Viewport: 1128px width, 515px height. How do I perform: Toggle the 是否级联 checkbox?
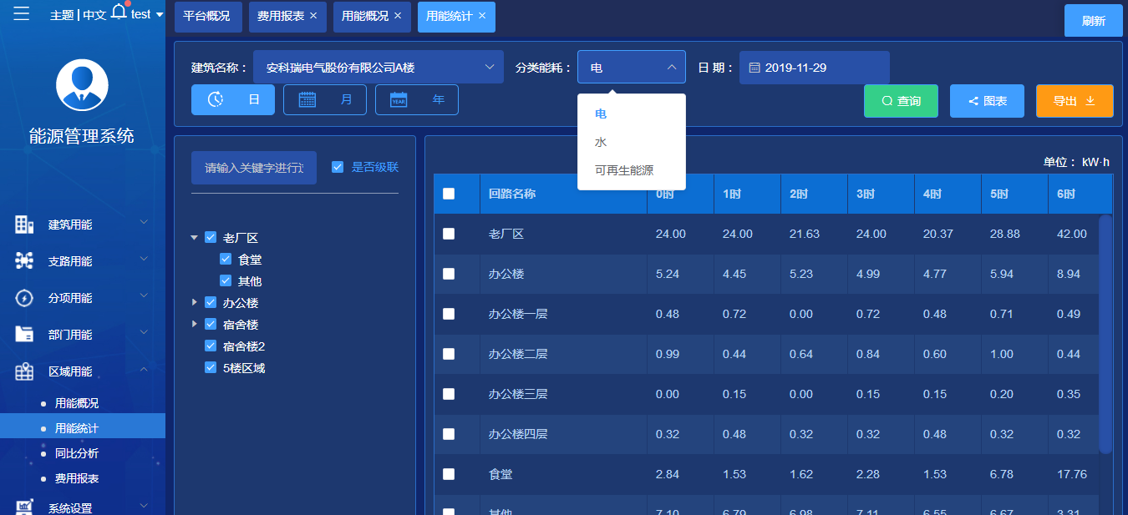[x=338, y=167]
